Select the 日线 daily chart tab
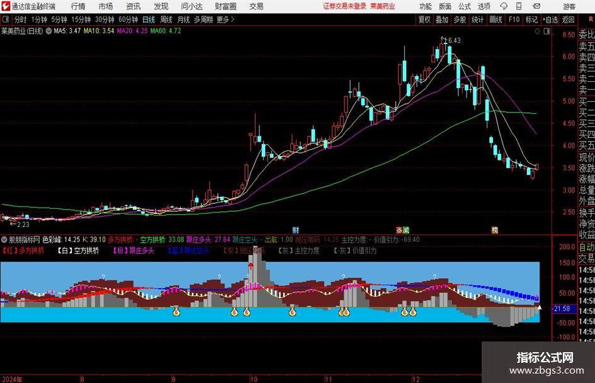Screen dimensions: 595x383 (149, 19)
